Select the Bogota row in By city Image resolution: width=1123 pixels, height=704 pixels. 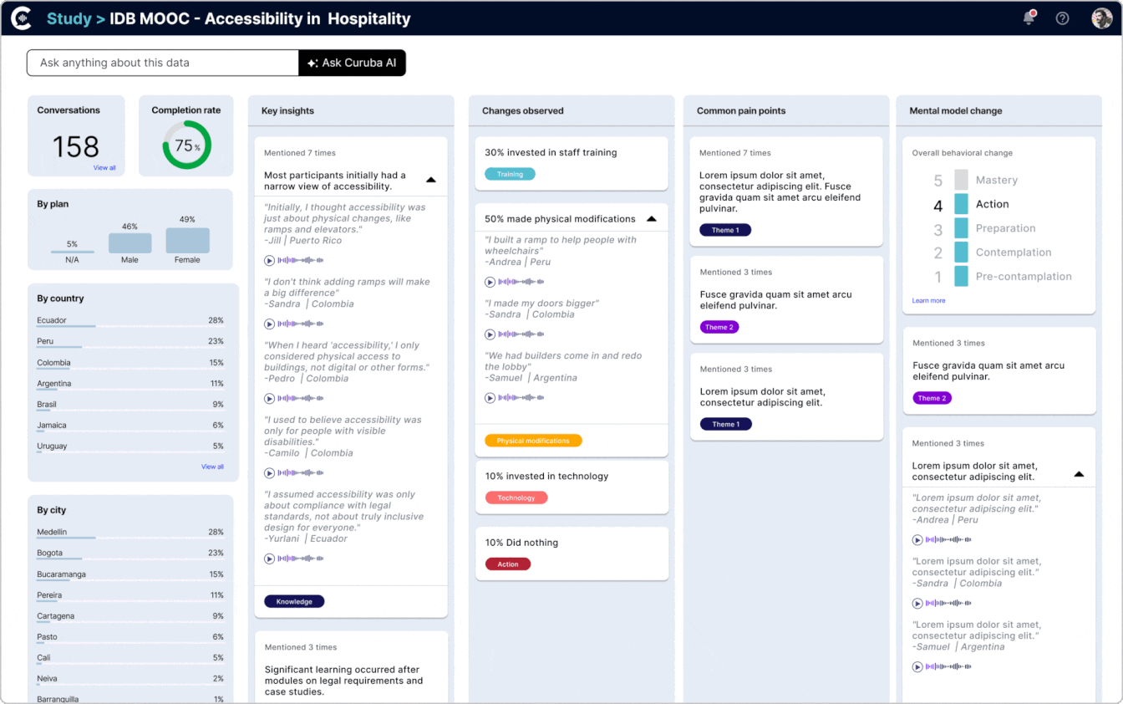click(x=130, y=554)
